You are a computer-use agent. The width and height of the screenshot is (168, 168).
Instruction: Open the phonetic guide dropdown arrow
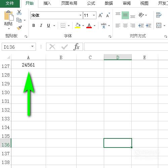click(109, 26)
